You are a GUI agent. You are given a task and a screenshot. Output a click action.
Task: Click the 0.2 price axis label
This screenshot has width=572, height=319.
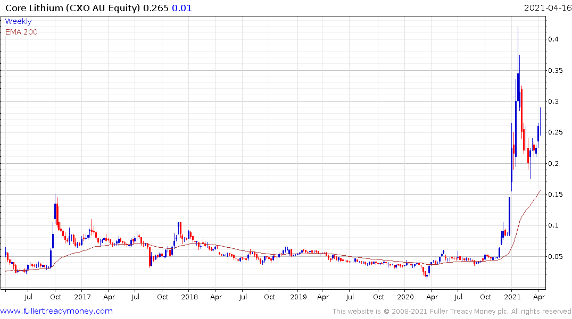pos(553,163)
